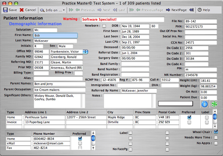Open the Info on magnifier dropdown
223x156 pixels.
click(x=52, y=10)
